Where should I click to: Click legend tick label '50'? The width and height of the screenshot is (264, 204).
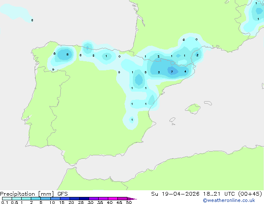[x=129, y=202]
